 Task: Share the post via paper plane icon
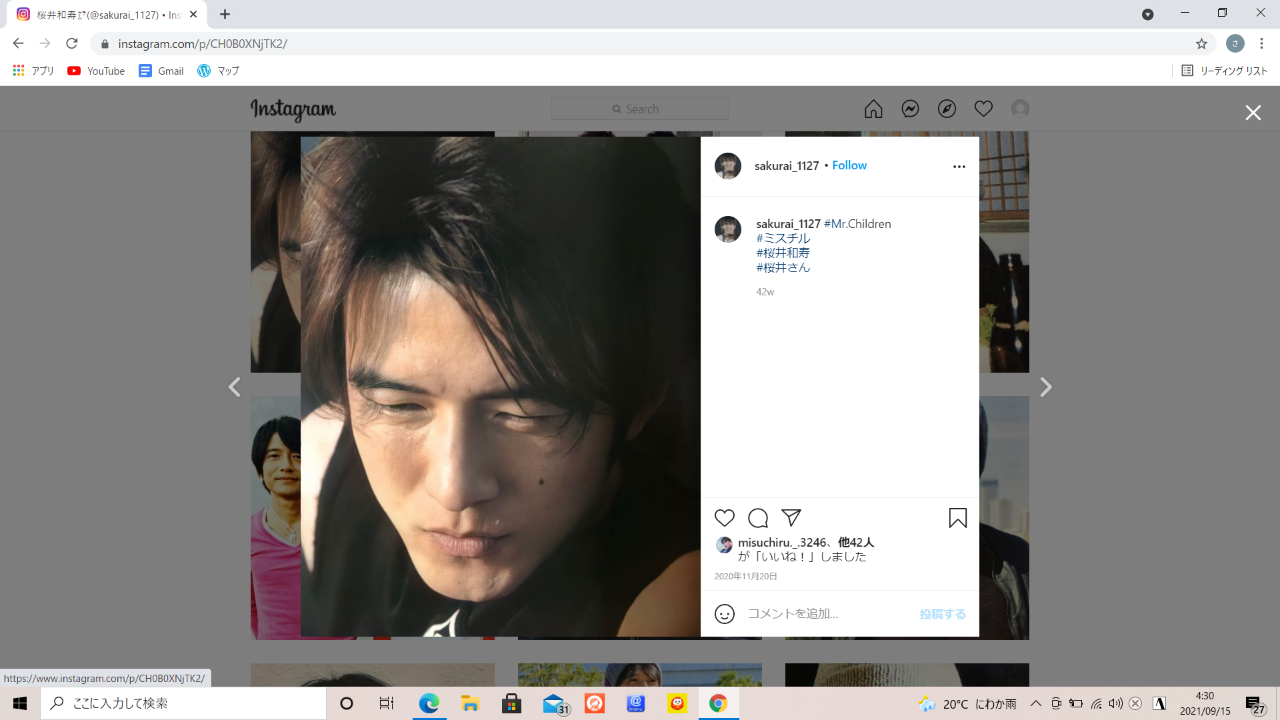[791, 518]
